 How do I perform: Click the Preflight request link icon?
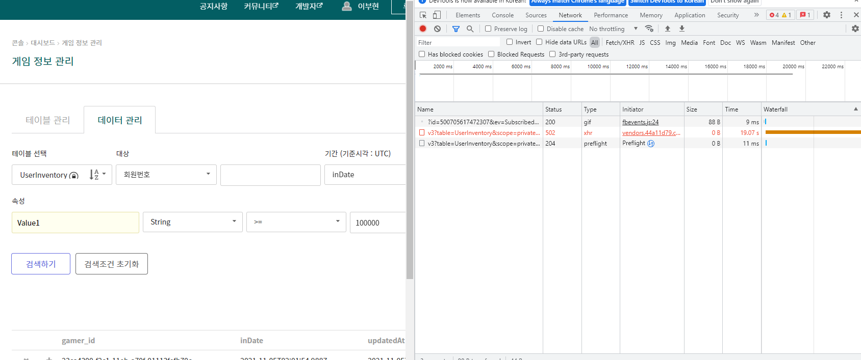click(x=651, y=144)
